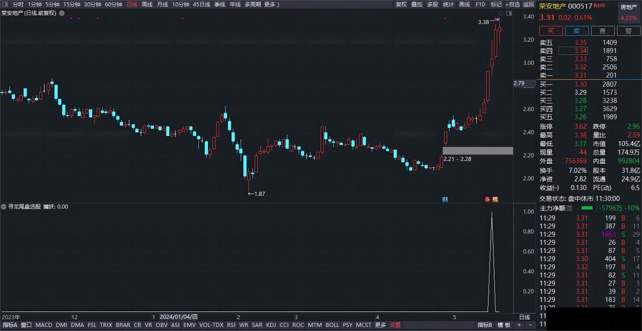Expand the 寻龙尾盘选股 indicator dropdown
Viewport: 642px width, 331px height.
point(4,207)
